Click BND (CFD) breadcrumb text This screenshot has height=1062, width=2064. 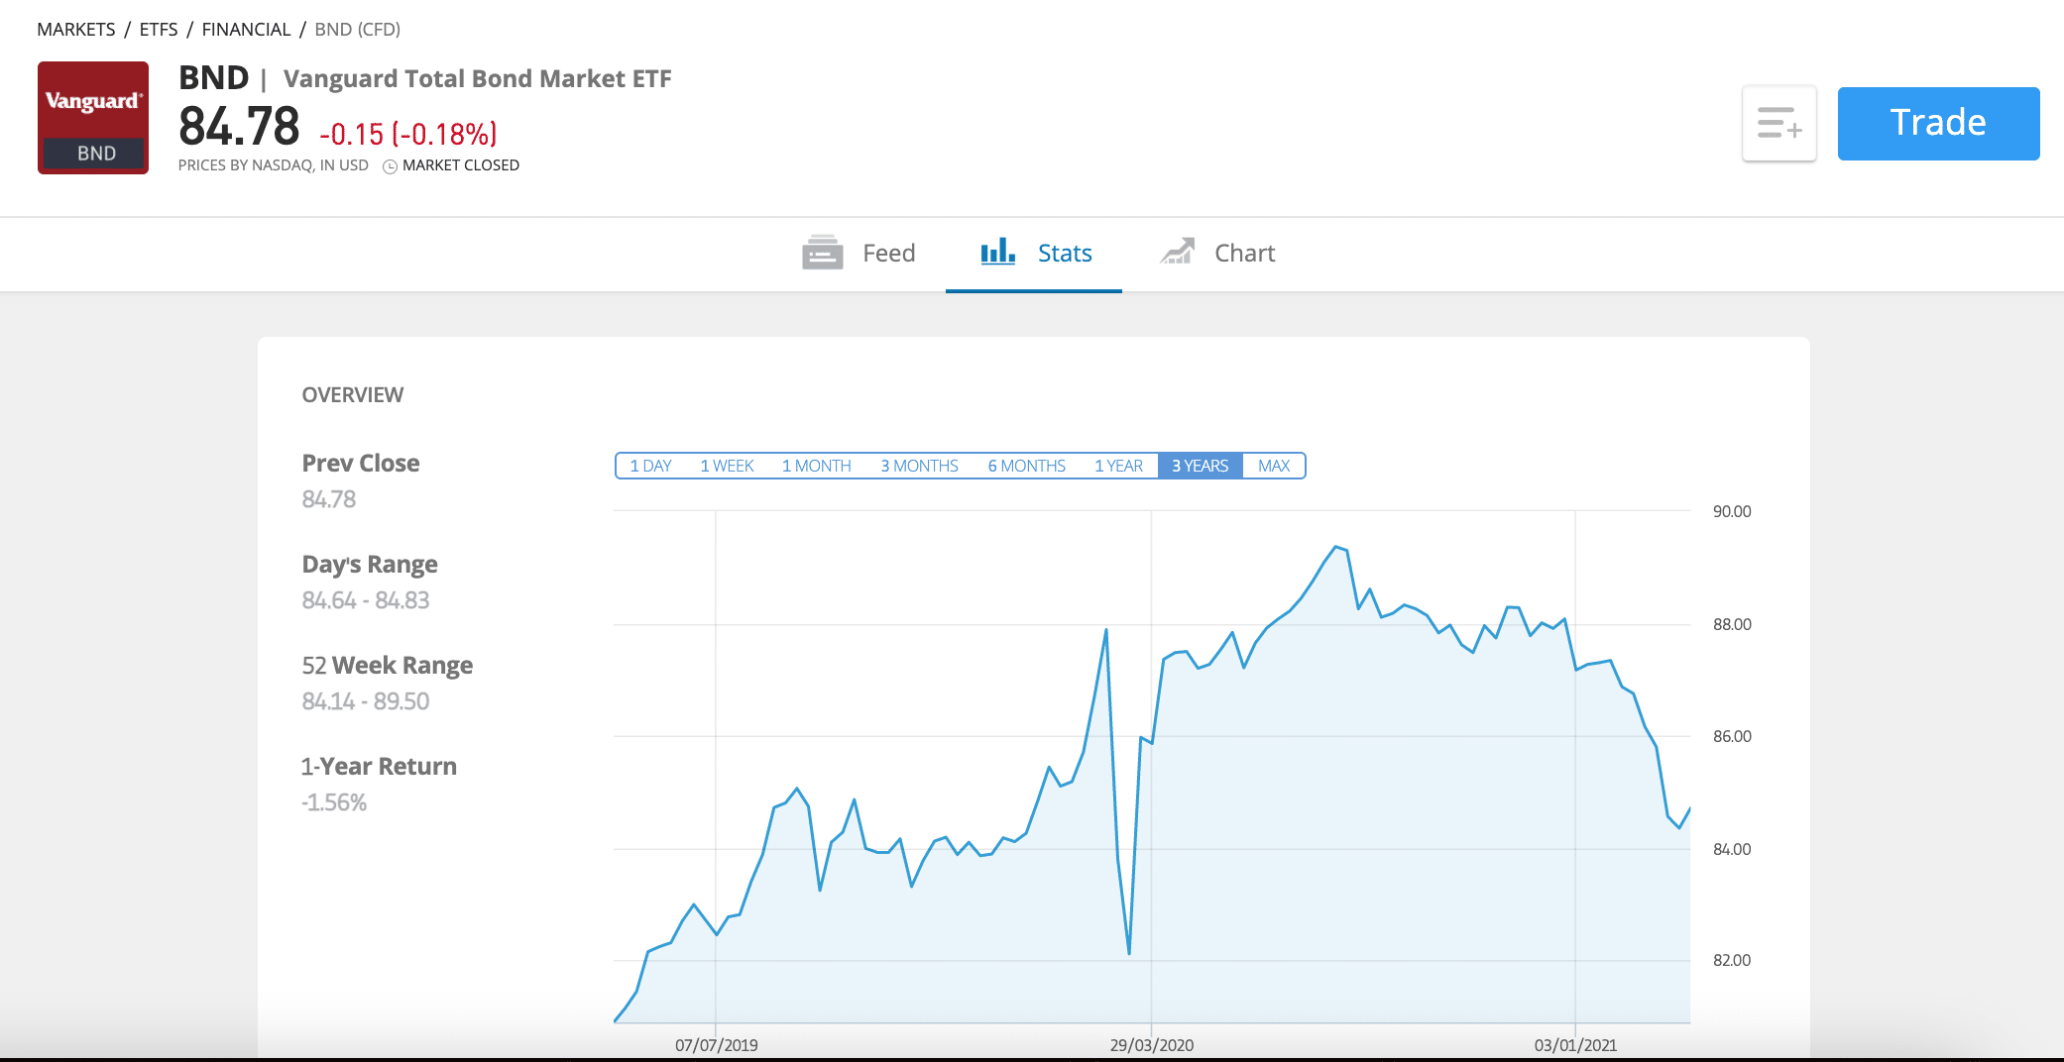[x=357, y=30]
